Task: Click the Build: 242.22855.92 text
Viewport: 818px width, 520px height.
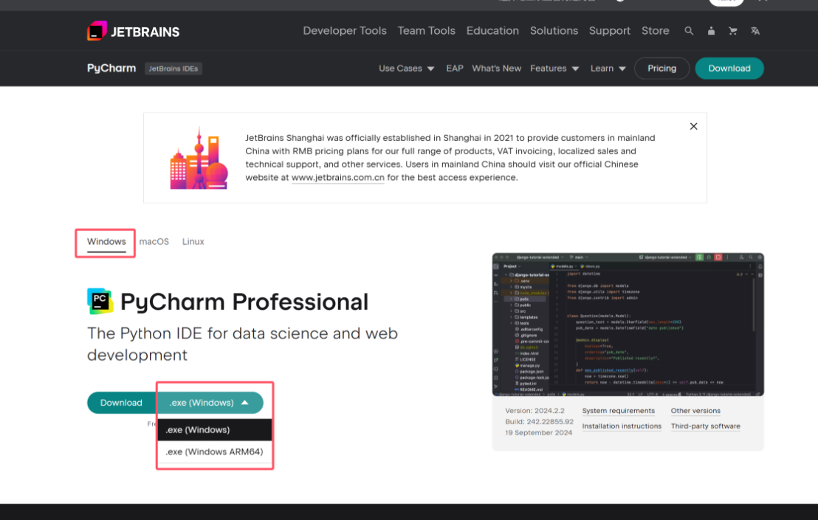Action: tap(539, 421)
